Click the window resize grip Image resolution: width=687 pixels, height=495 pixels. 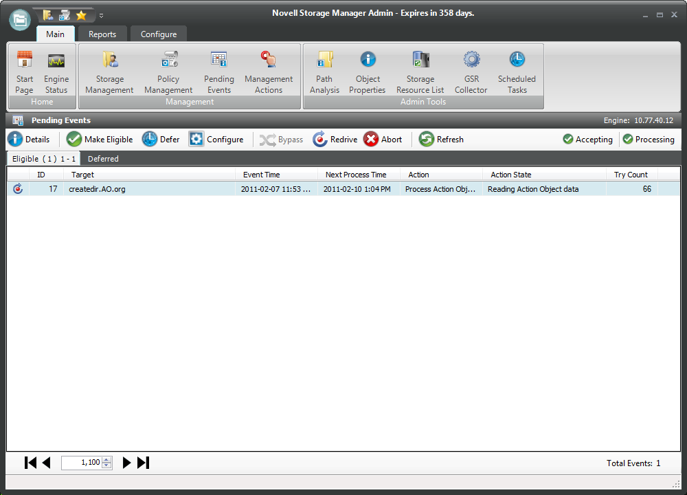coord(675,483)
